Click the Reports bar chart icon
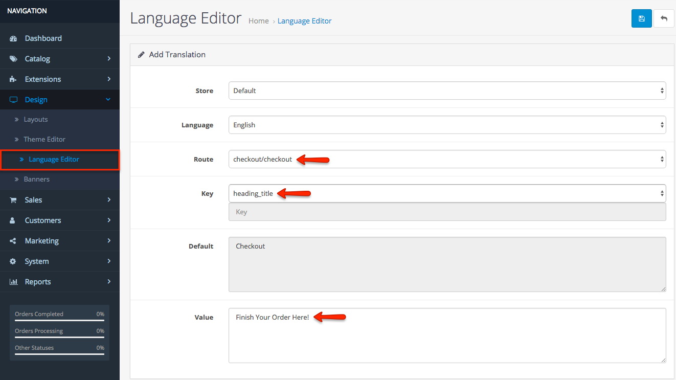This screenshot has width=676, height=380. 13,282
